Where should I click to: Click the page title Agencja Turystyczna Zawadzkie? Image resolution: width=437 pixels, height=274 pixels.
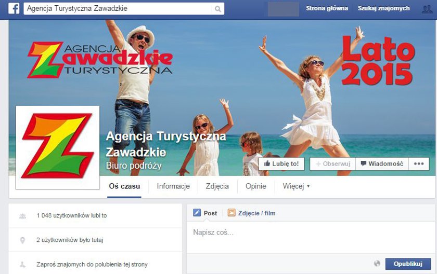tap(166, 144)
